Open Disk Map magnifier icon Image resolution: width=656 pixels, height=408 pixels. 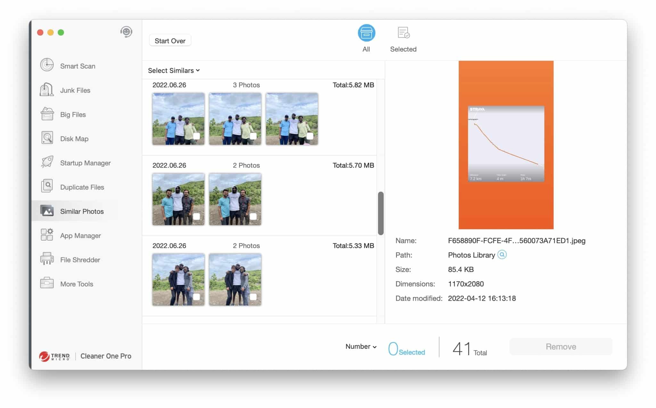coord(47,138)
